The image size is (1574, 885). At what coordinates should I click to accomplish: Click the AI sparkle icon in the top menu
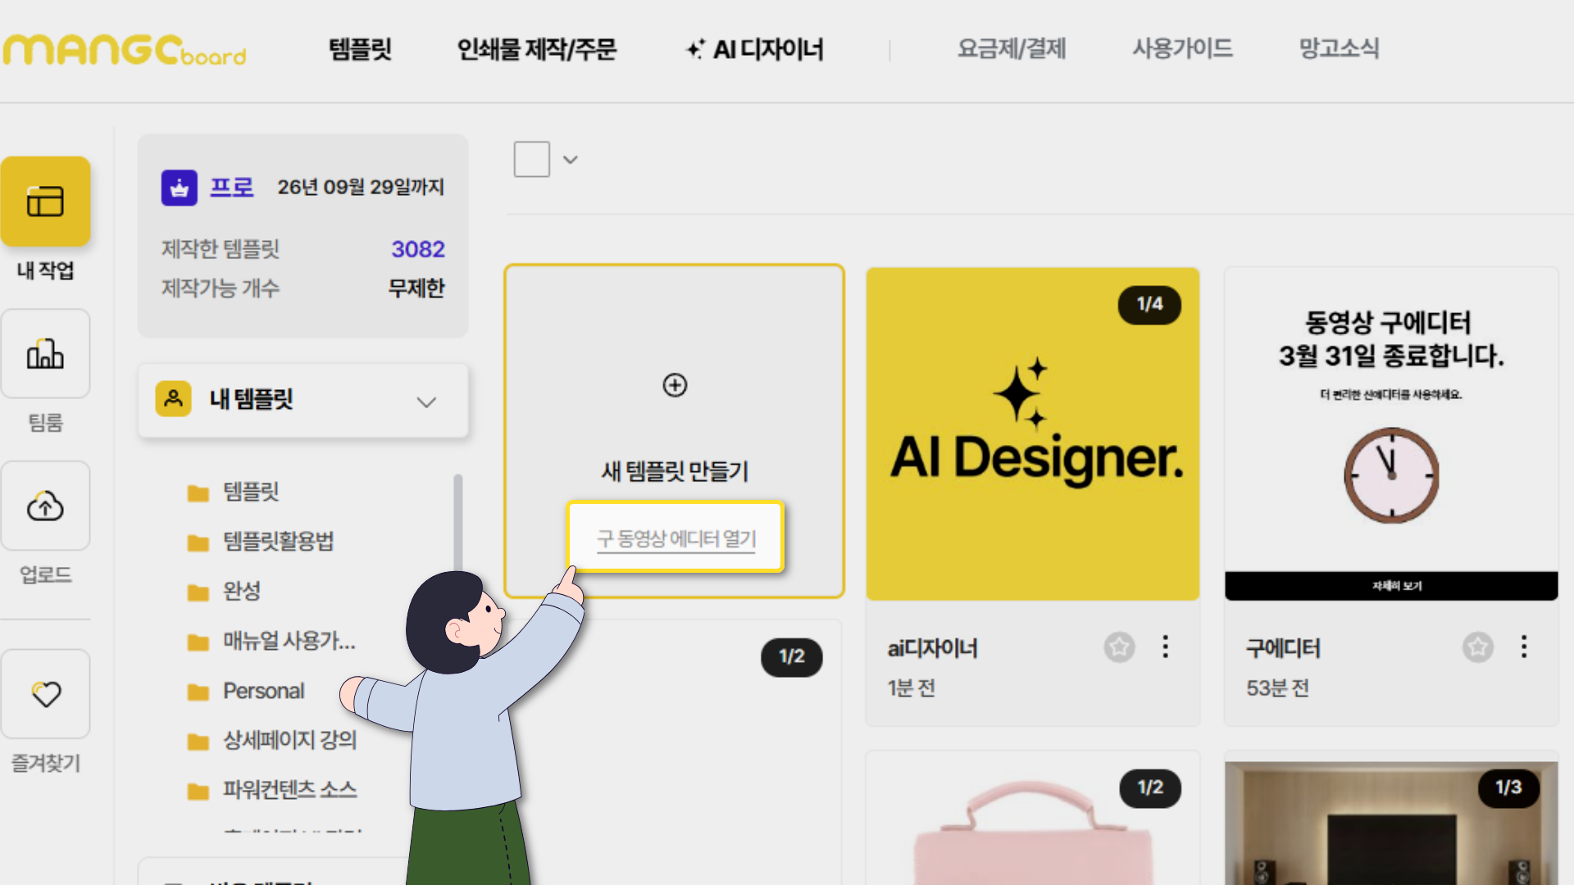point(695,49)
